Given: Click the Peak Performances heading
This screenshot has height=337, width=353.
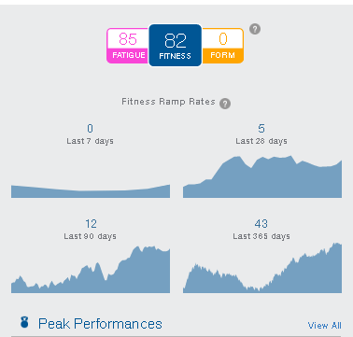Looking at the screenshot, I should 100,324.
